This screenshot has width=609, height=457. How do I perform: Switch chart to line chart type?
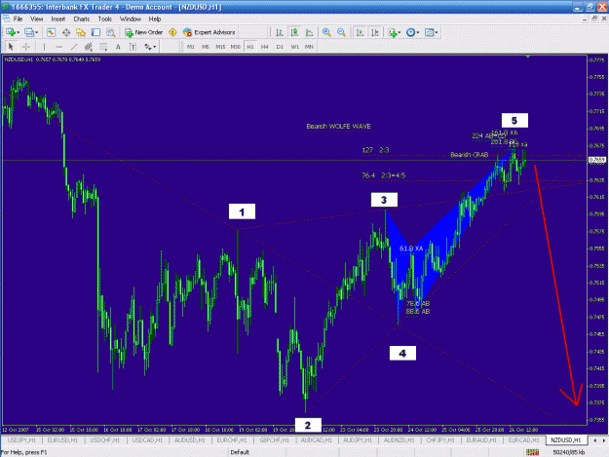(x=309, y=32)
